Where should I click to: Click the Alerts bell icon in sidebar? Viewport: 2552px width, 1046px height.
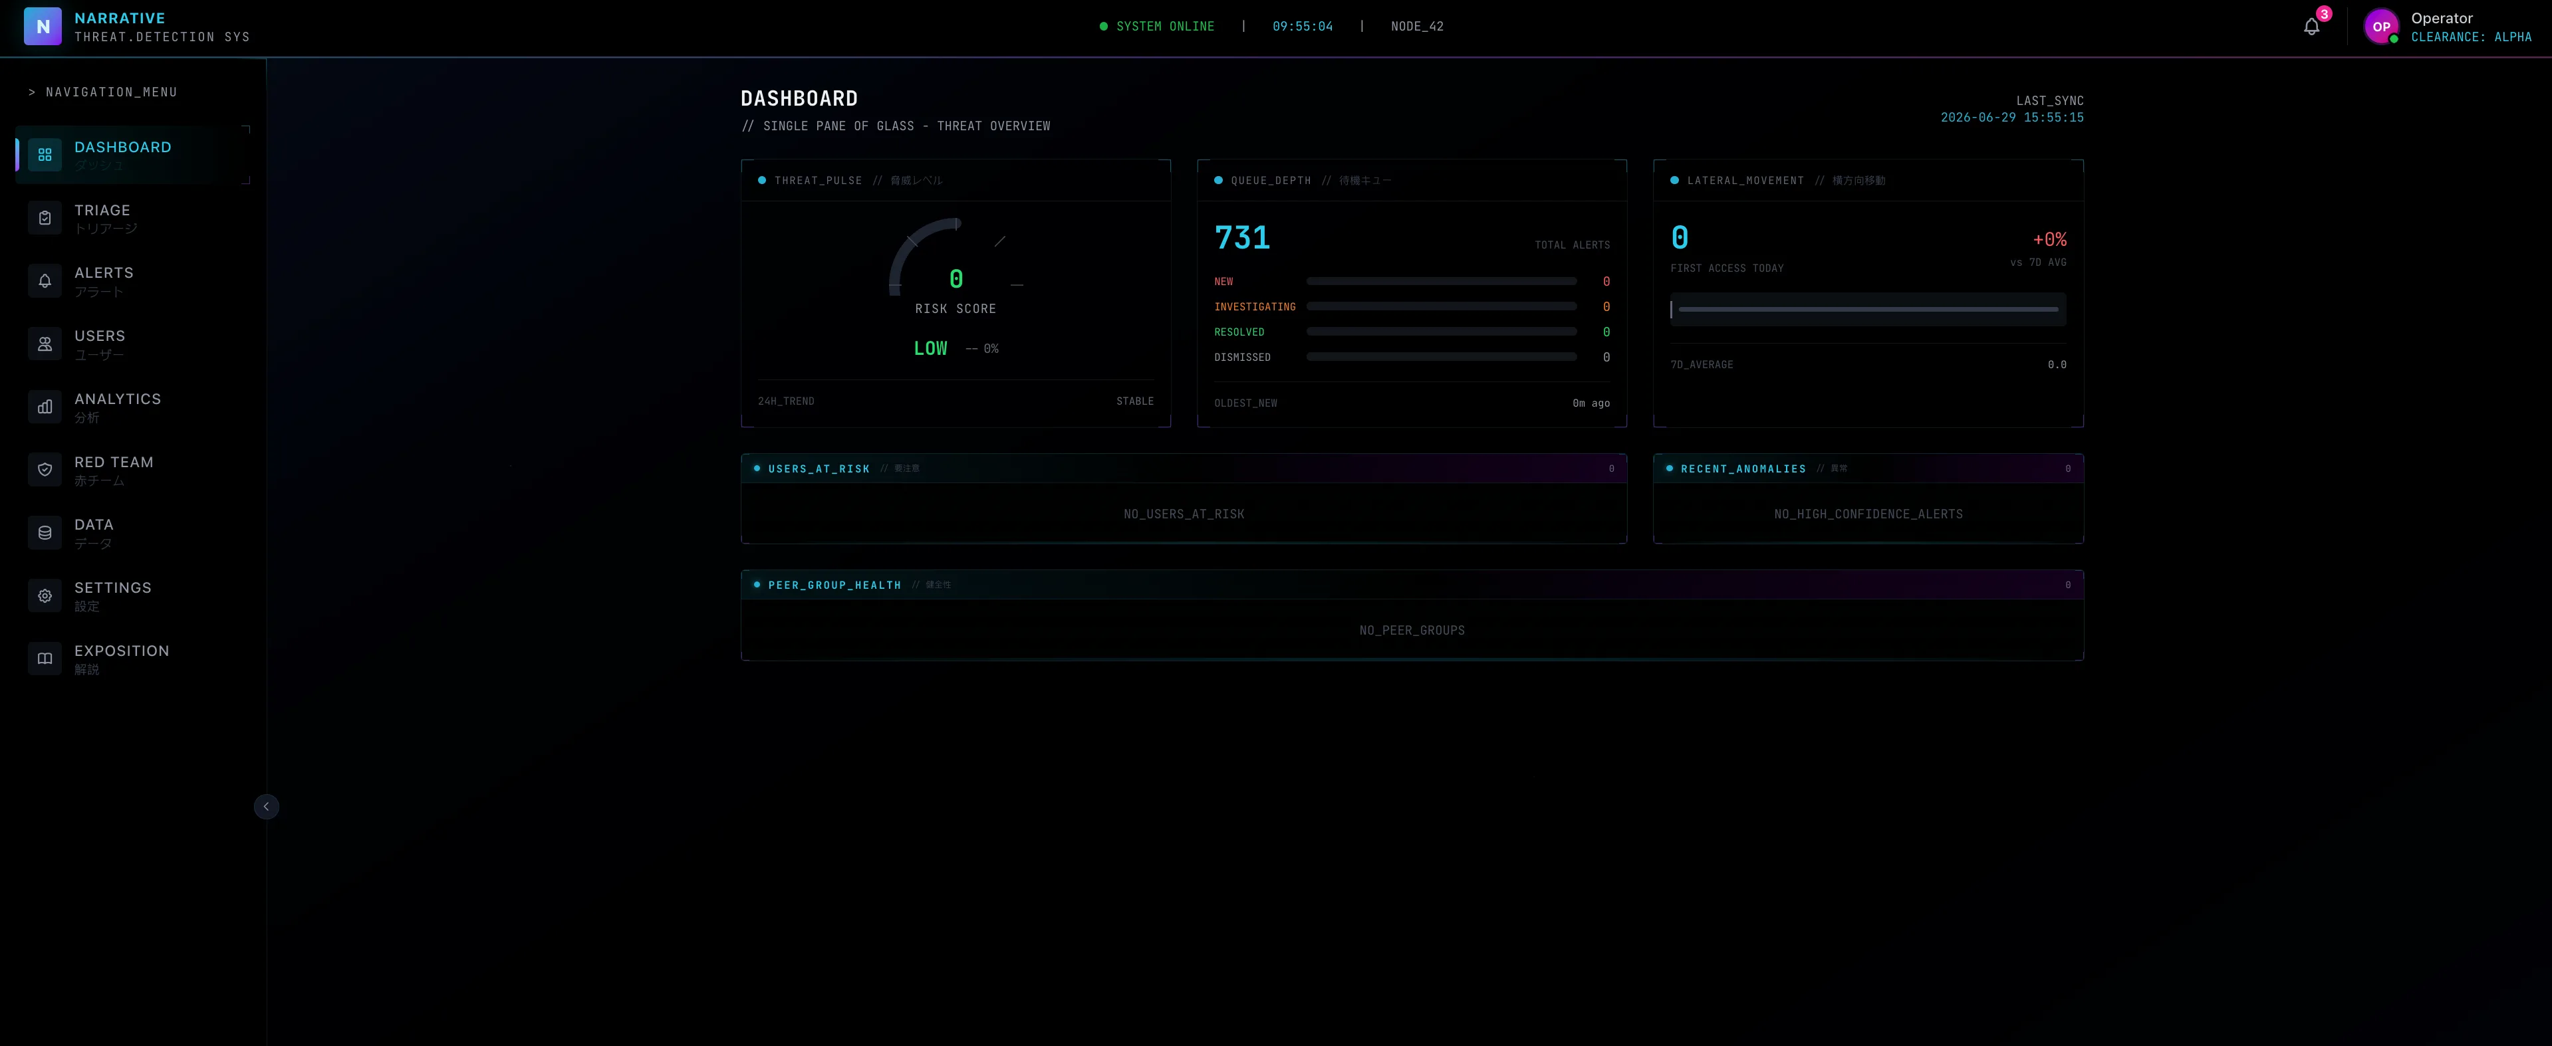pyautogui.click(x=45, y=281)
